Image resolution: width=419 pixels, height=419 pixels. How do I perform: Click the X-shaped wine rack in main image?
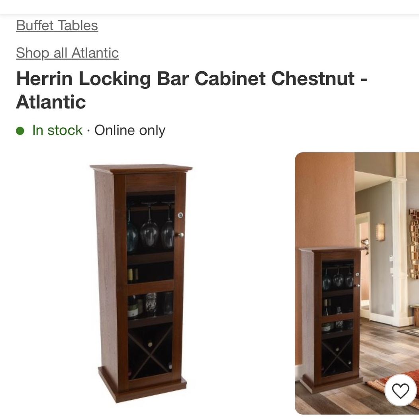[150, 350]
